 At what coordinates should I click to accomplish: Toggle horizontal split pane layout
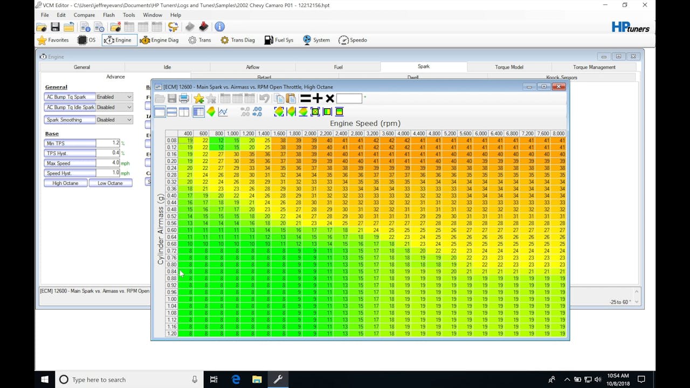click(x=172, y=112)
